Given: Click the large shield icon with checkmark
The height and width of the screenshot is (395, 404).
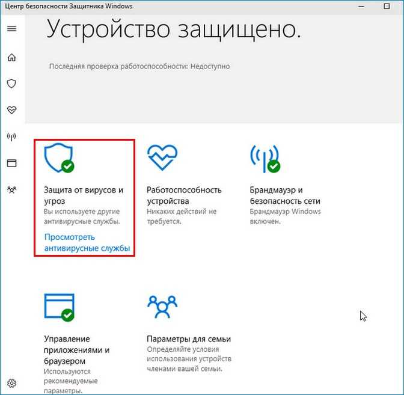Looking at the screenshot, I should pos(59,158).
